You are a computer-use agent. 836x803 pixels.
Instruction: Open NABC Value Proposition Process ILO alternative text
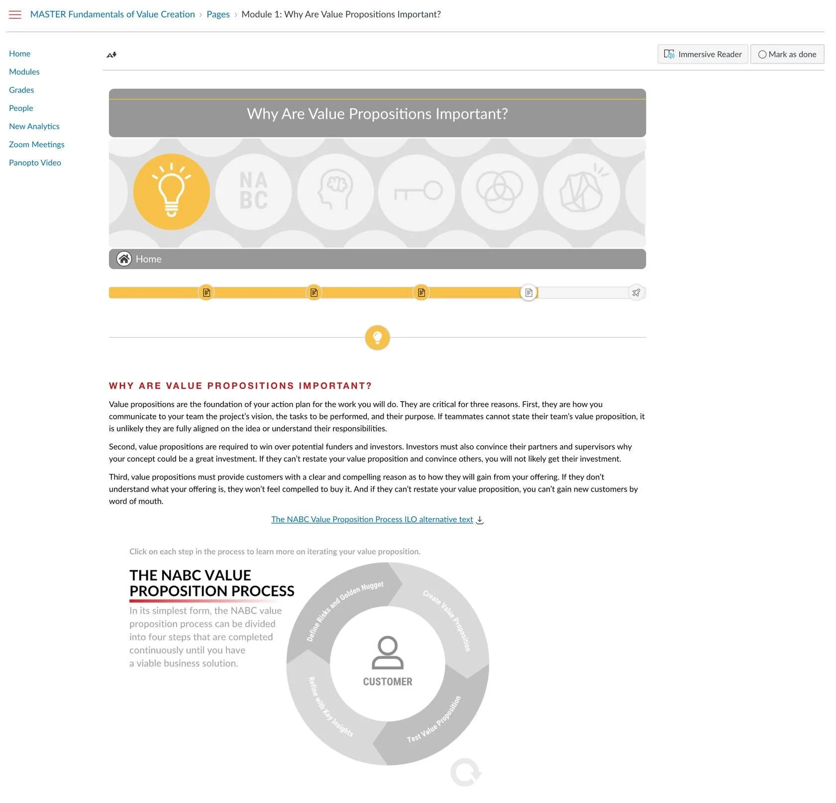pos(372,519)
